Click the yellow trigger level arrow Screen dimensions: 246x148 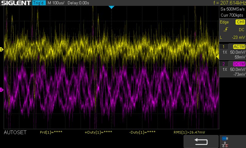(218, 57)
